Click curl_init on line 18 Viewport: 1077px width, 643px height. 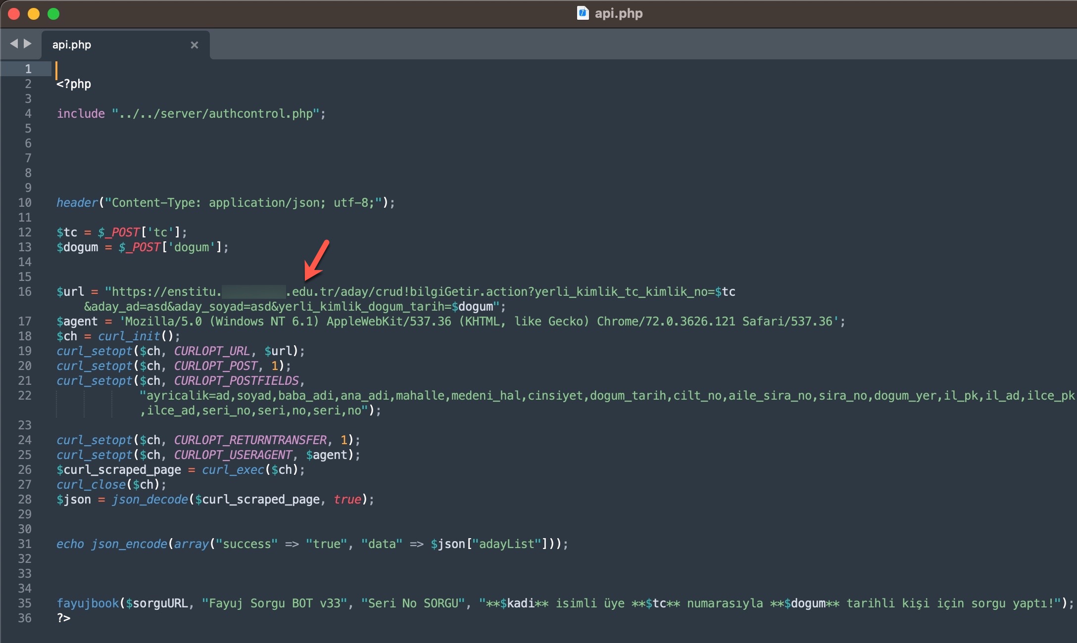pyautogui.click(x=129, y=336)
